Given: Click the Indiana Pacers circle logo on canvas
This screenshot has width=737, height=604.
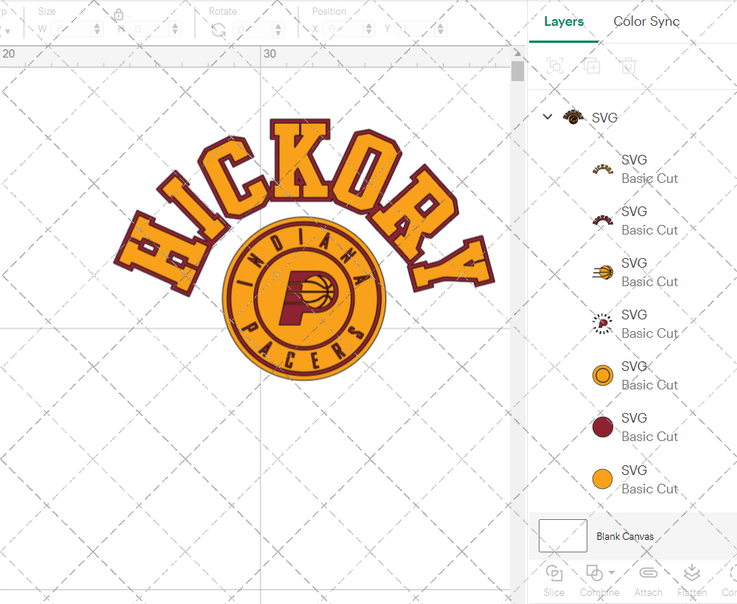Looking at the screenshot, I should pos(304,298).
